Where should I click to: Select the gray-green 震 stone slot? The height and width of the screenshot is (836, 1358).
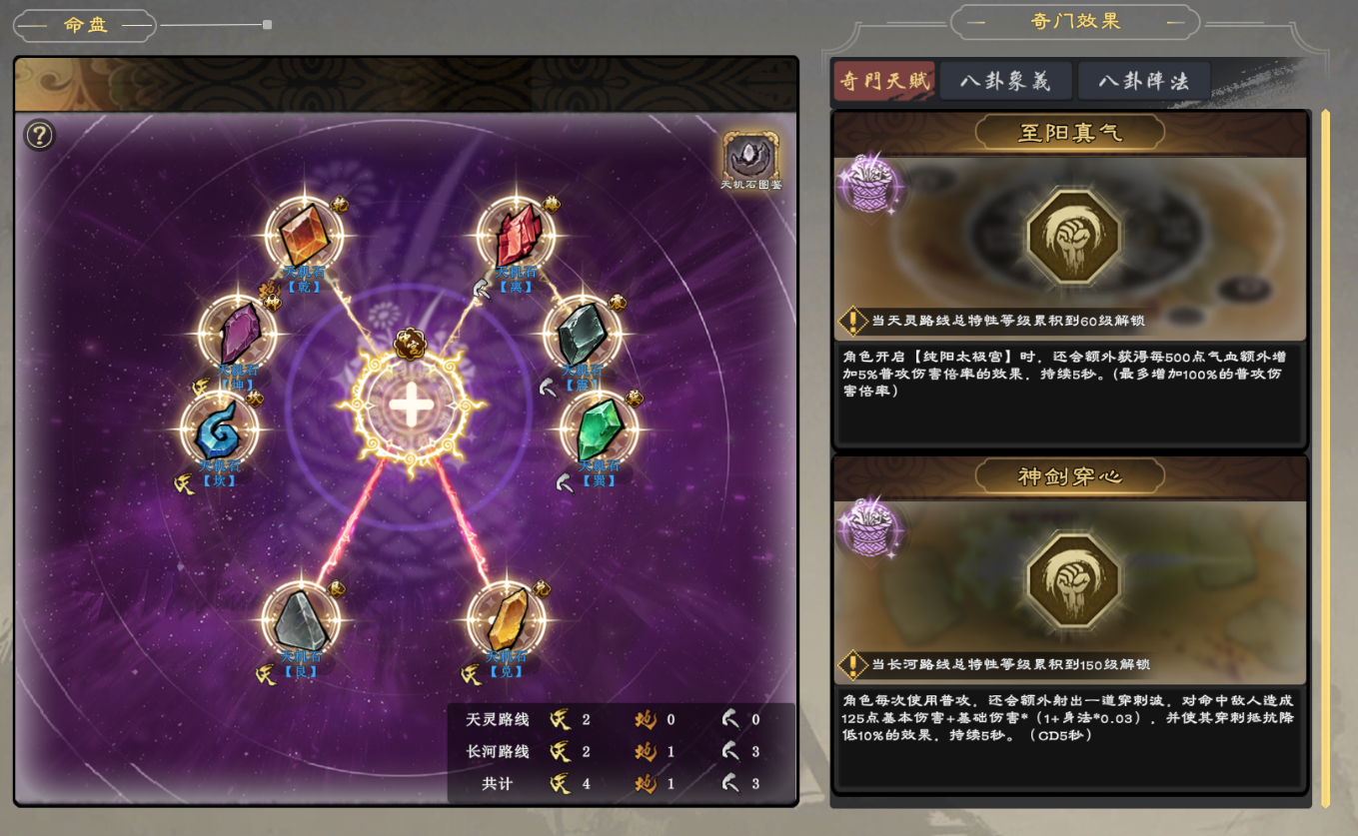[x=583, y=333]
